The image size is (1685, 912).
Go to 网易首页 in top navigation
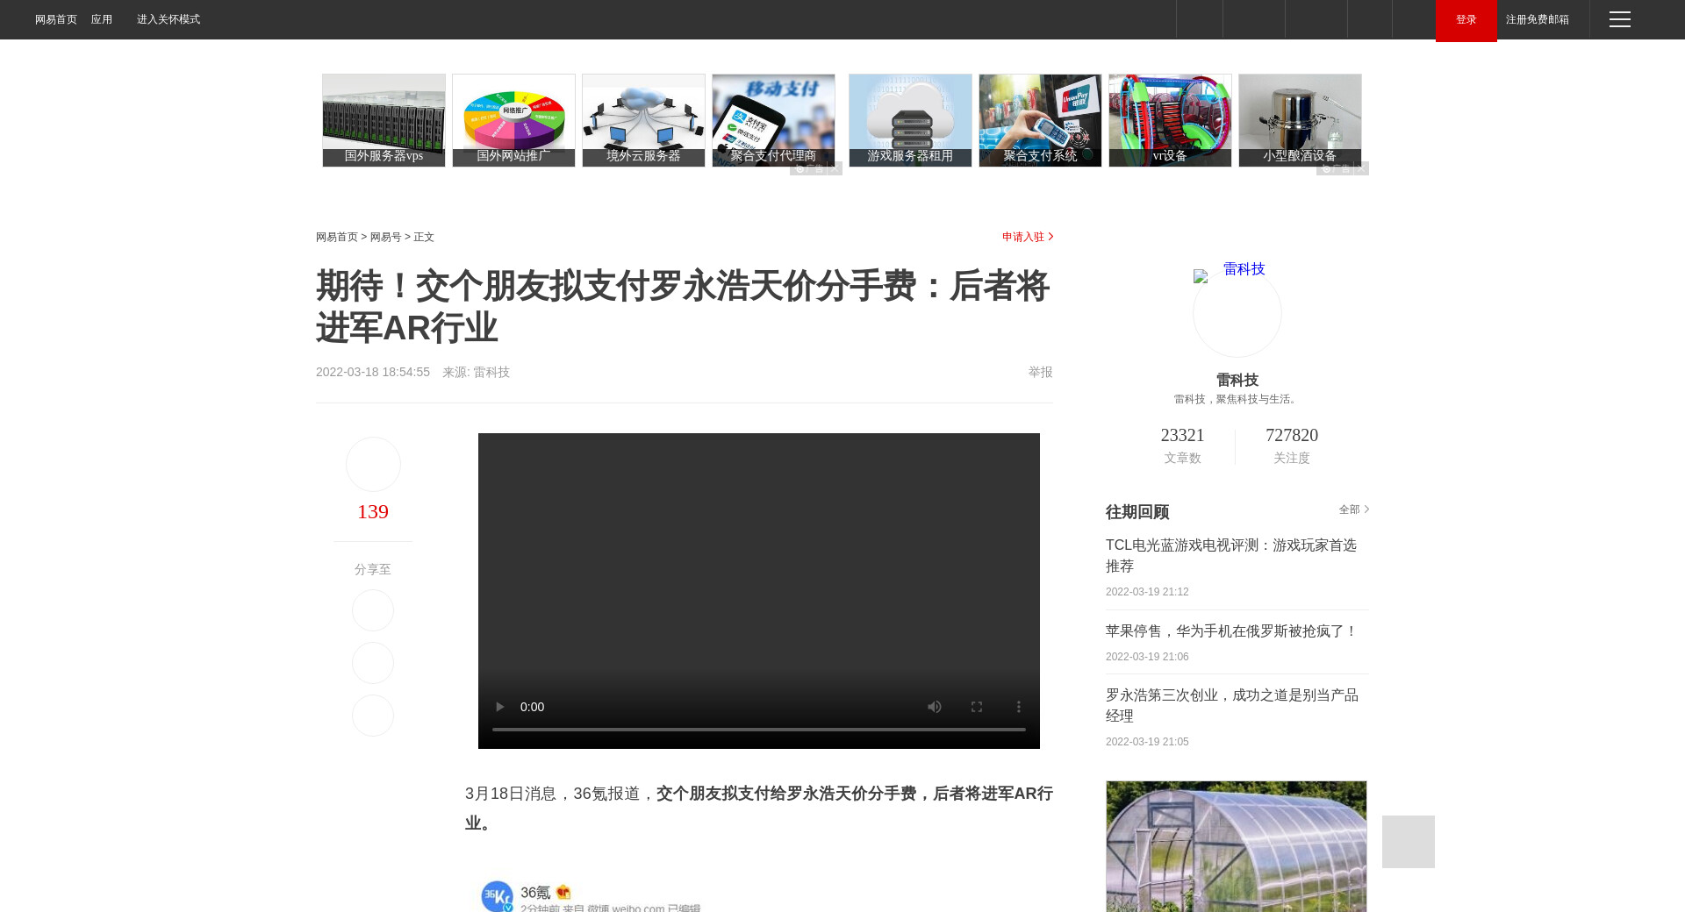pos(56,19)
